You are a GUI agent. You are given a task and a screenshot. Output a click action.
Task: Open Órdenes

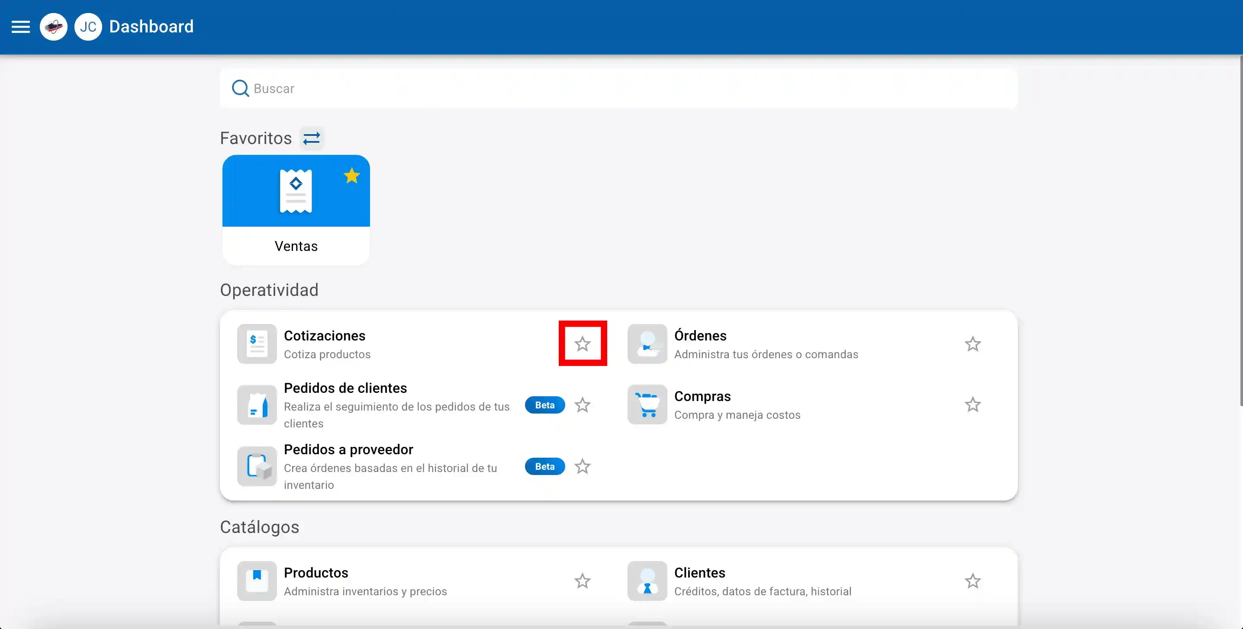700,336
